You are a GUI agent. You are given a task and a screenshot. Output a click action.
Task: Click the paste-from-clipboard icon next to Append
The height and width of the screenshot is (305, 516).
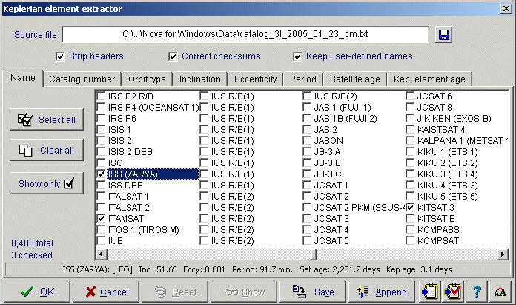point(431,292)
